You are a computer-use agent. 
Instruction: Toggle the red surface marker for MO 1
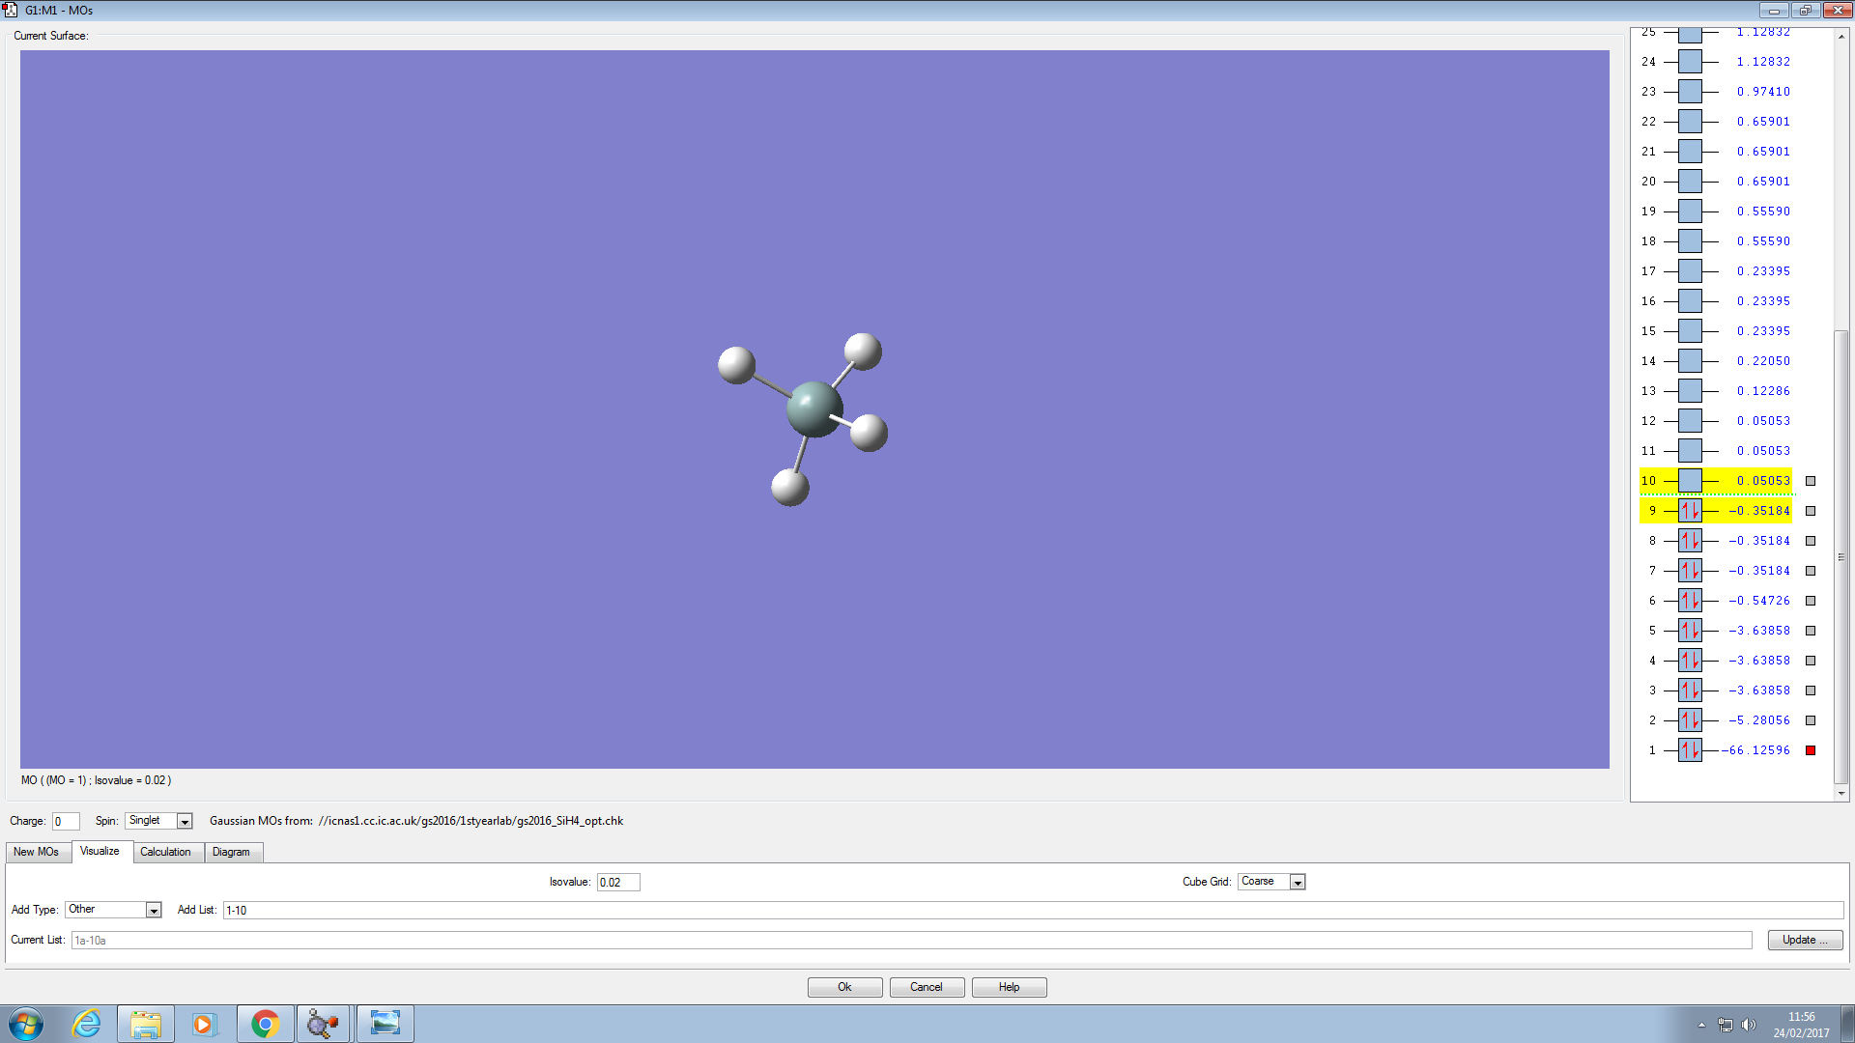pos(1811,750)
